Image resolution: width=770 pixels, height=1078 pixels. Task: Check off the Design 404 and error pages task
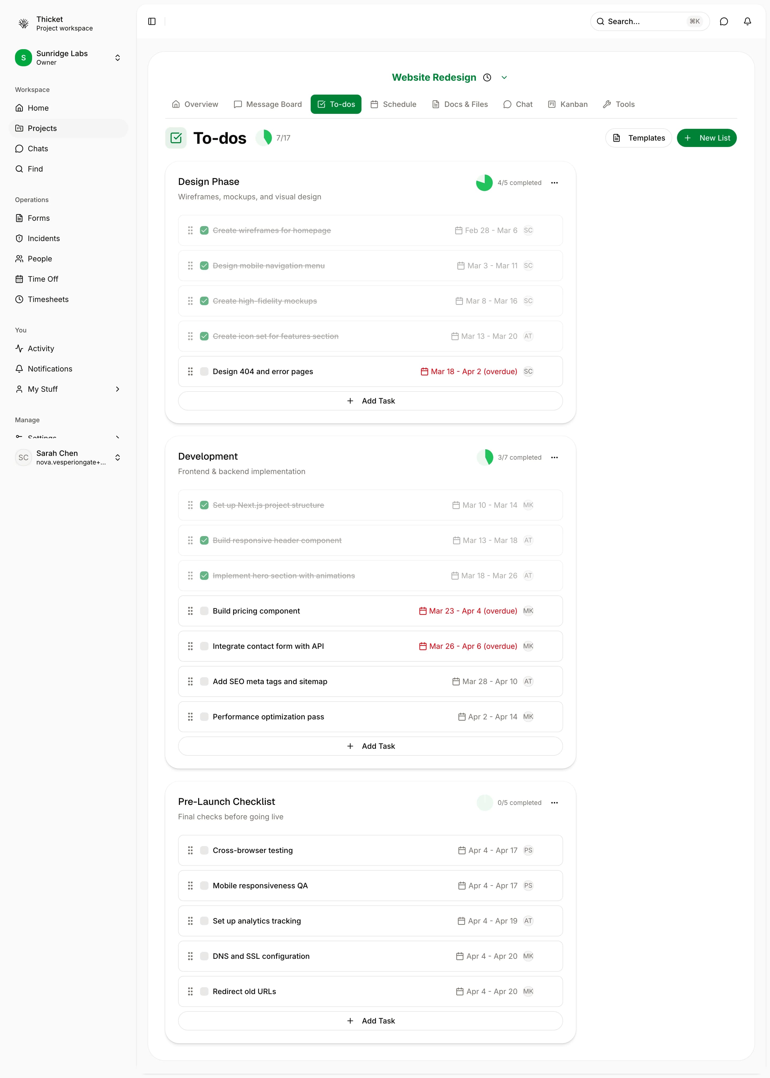204,371
